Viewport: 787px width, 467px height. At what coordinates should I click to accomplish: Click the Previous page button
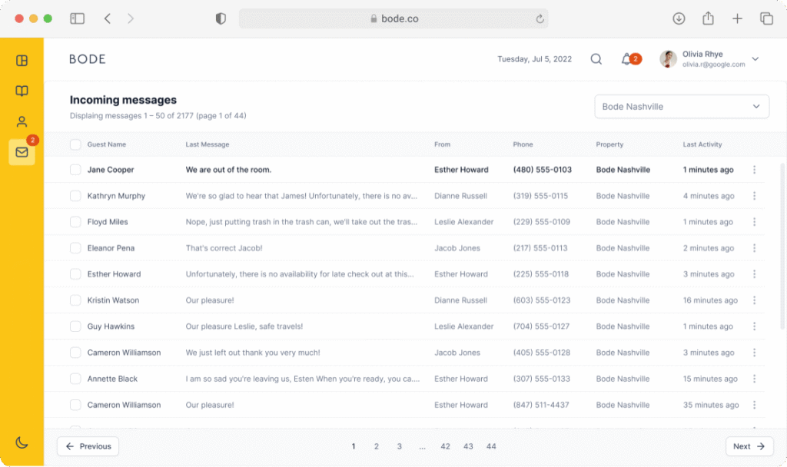(88, 446)
